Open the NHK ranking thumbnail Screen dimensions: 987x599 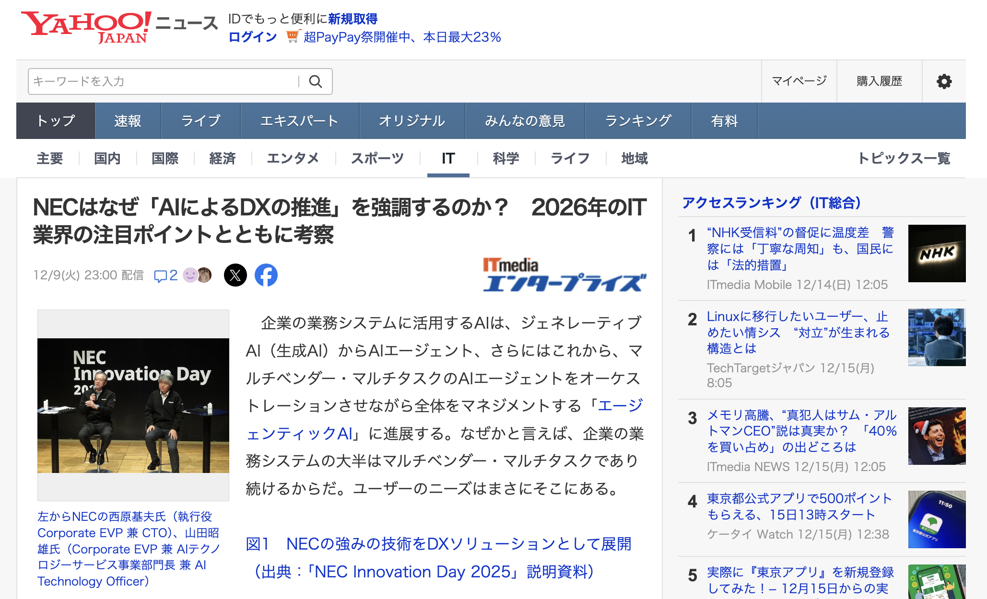(x=937, y=253)
